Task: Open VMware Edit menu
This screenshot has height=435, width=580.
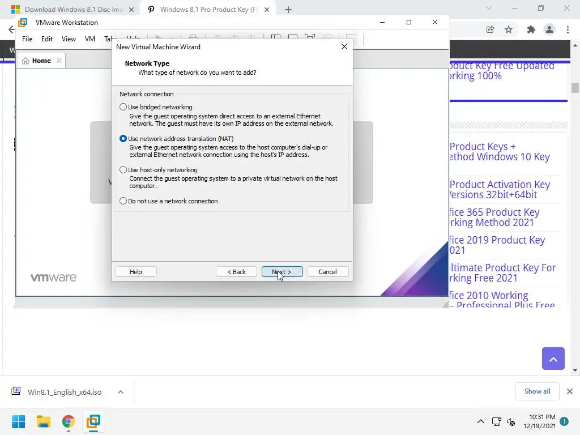Action: [47, 39]
